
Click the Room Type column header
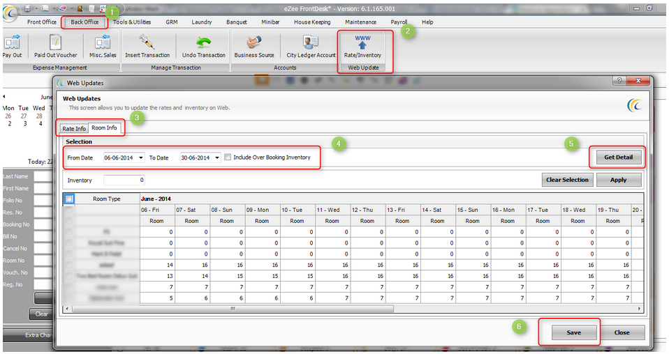pyautogui.click(x=107, y=199)
